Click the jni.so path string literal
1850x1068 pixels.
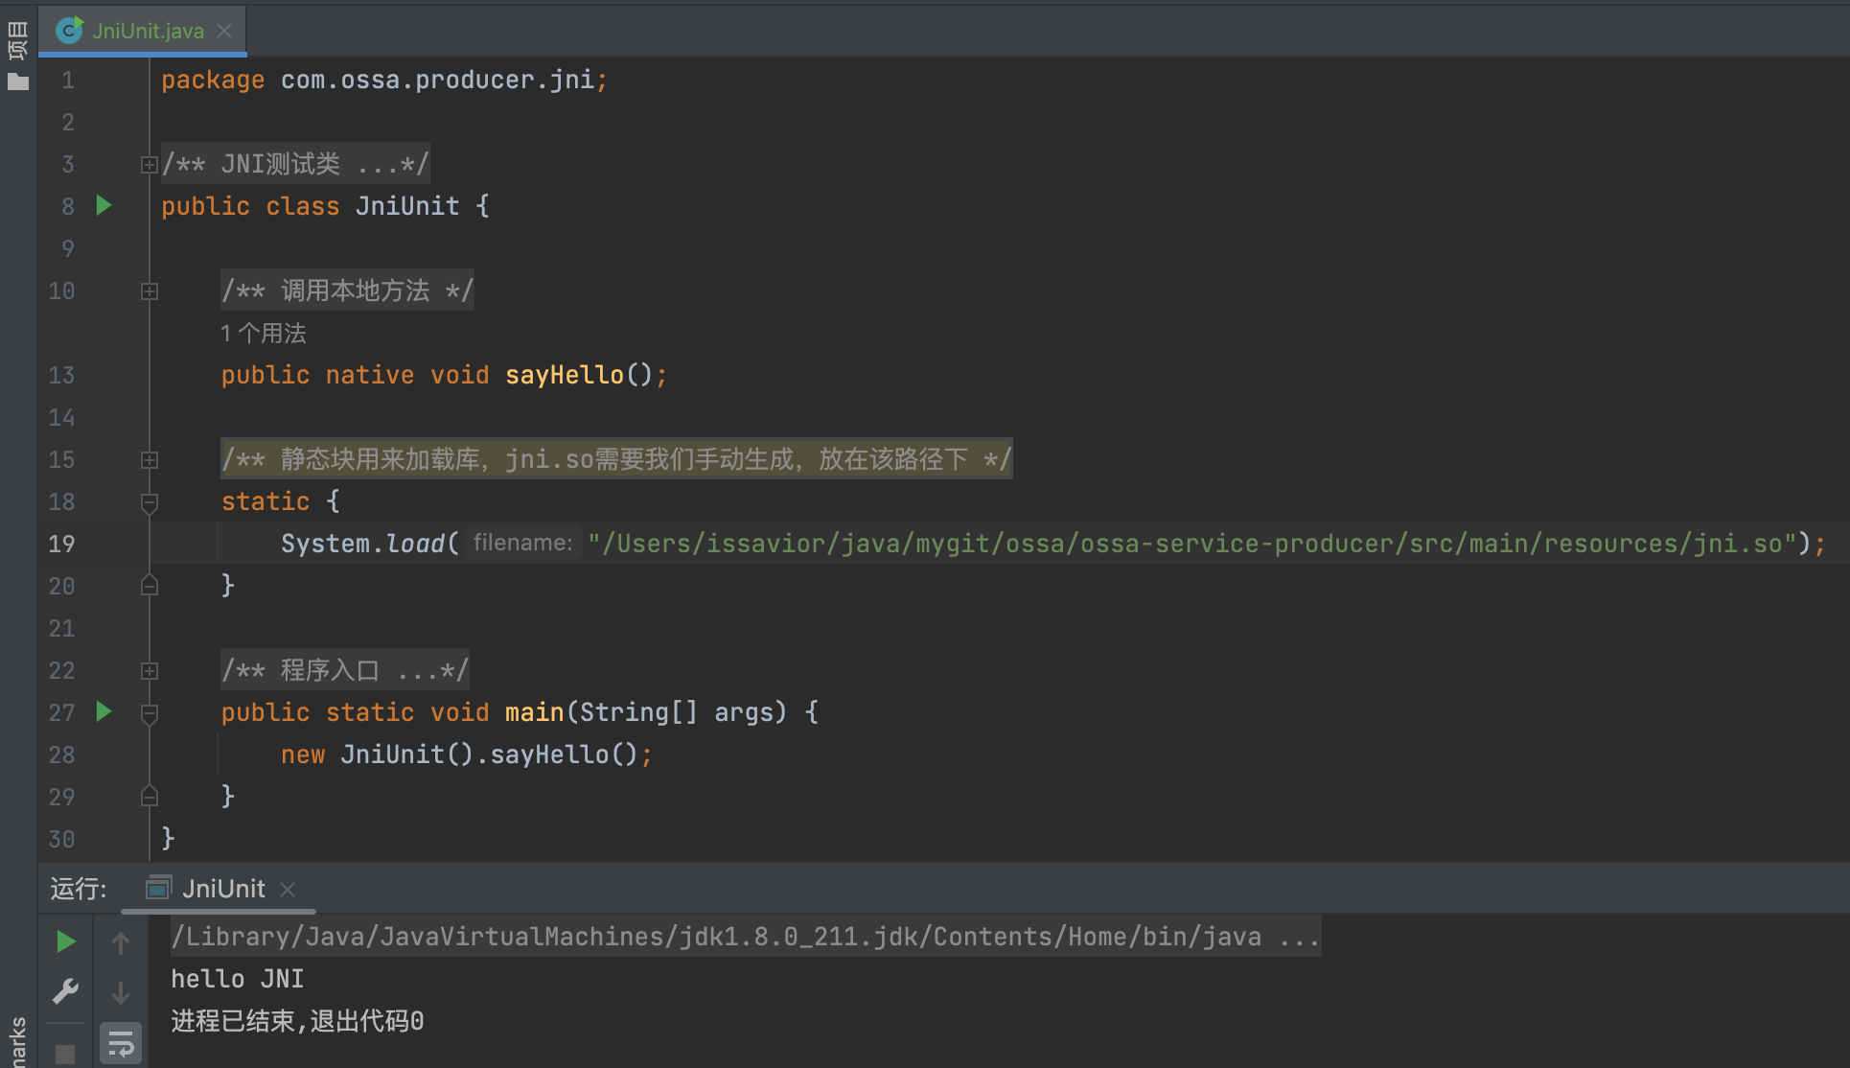coord(1192,544)
